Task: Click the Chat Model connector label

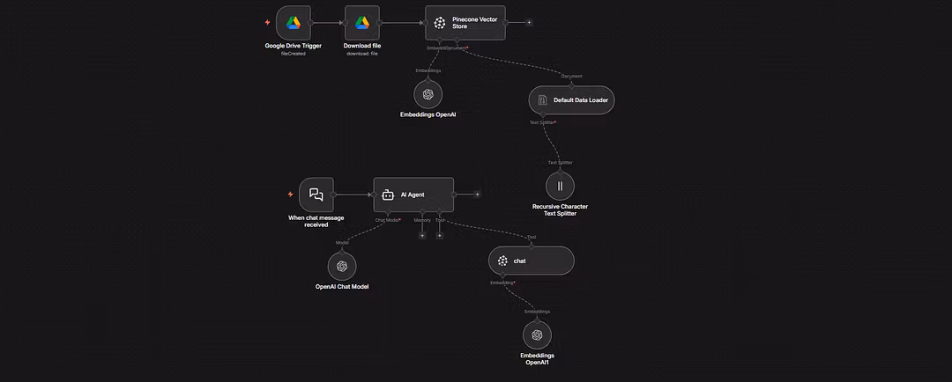Action: (x=387, y=220)
